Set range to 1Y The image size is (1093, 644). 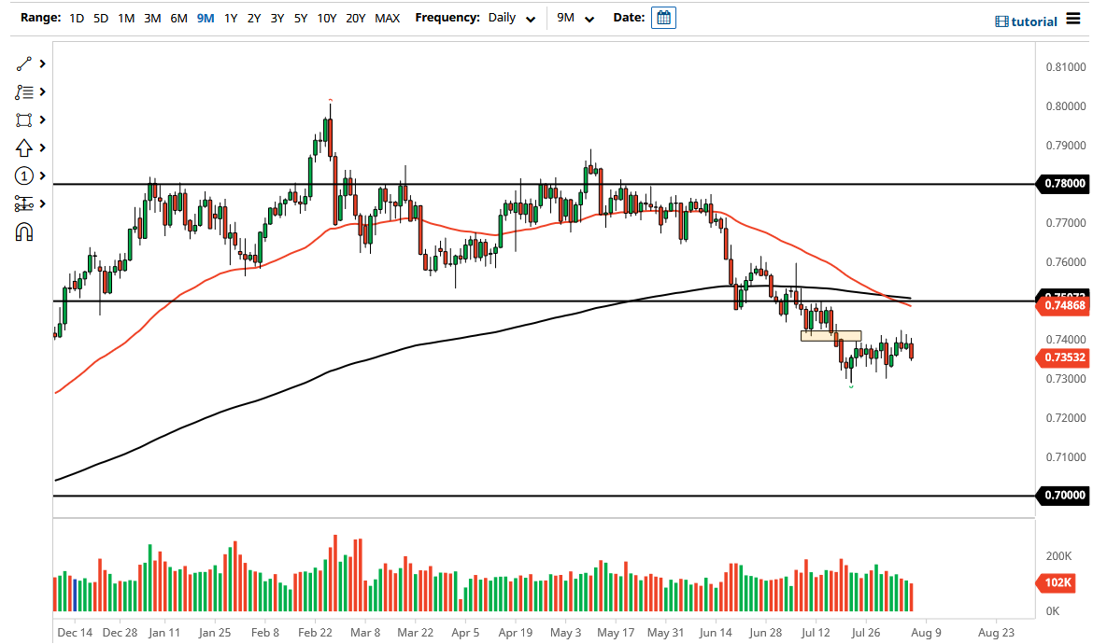point(231,18)
